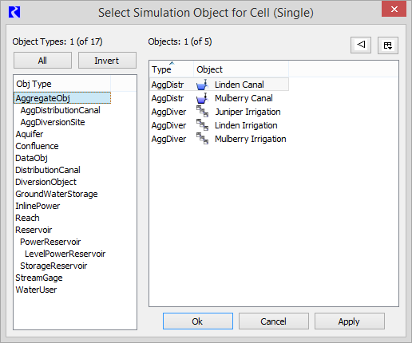
Task: Click the RiverWare logo in title bar
Action: pos(14,12)
